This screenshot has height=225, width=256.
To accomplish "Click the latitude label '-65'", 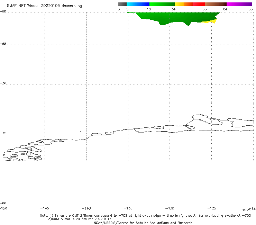I will click(x=3, y=44).
